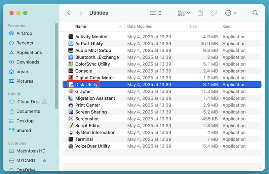Click the "Grapher" file name
269x174 pixels.
click(84, 92)
